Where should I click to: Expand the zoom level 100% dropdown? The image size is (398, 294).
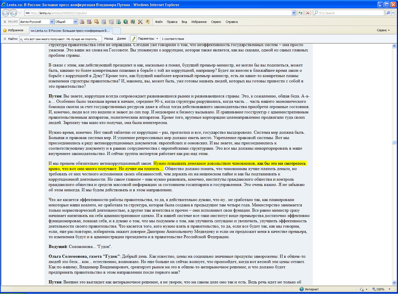[390, 289]
